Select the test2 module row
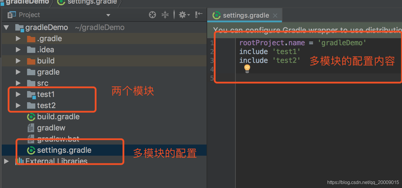The width and height of the screenshot is (402, 188). (x=104, y=105)
